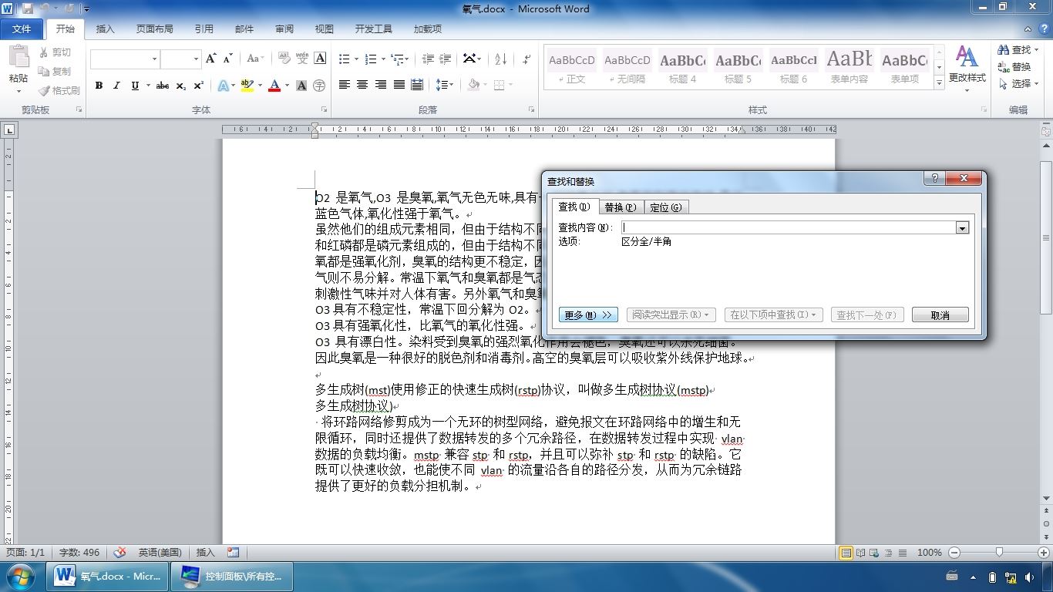The height and width of the screenshot is (592, 1053).
Task: Click the spelling check status icon
Action: coord(119,553)
